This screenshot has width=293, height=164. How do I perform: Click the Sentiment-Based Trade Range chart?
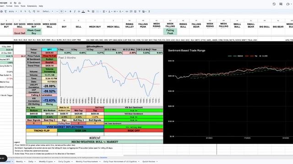228,94
